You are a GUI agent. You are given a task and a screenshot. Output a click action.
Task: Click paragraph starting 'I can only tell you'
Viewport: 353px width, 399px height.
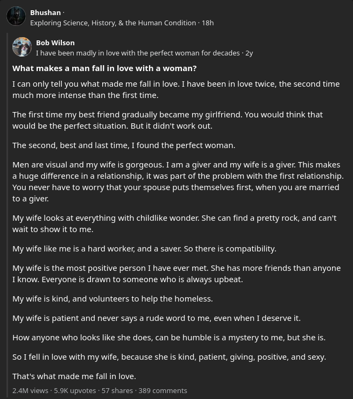(176, 89)
